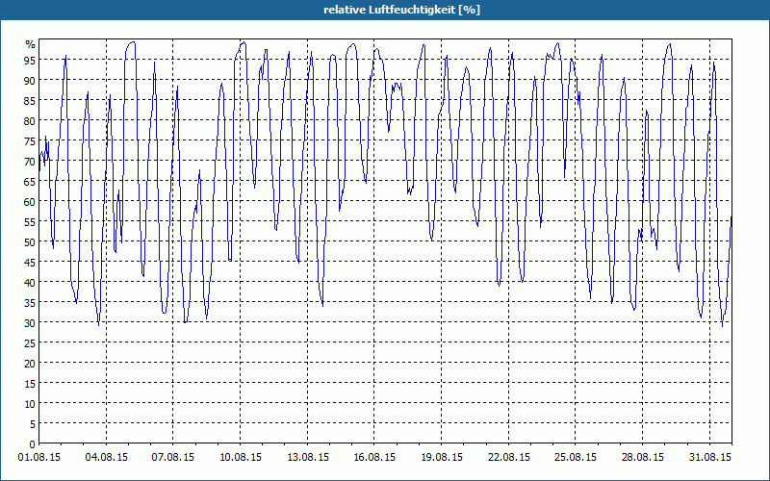Select the date label '25.08.15'

tap(576, 457)
